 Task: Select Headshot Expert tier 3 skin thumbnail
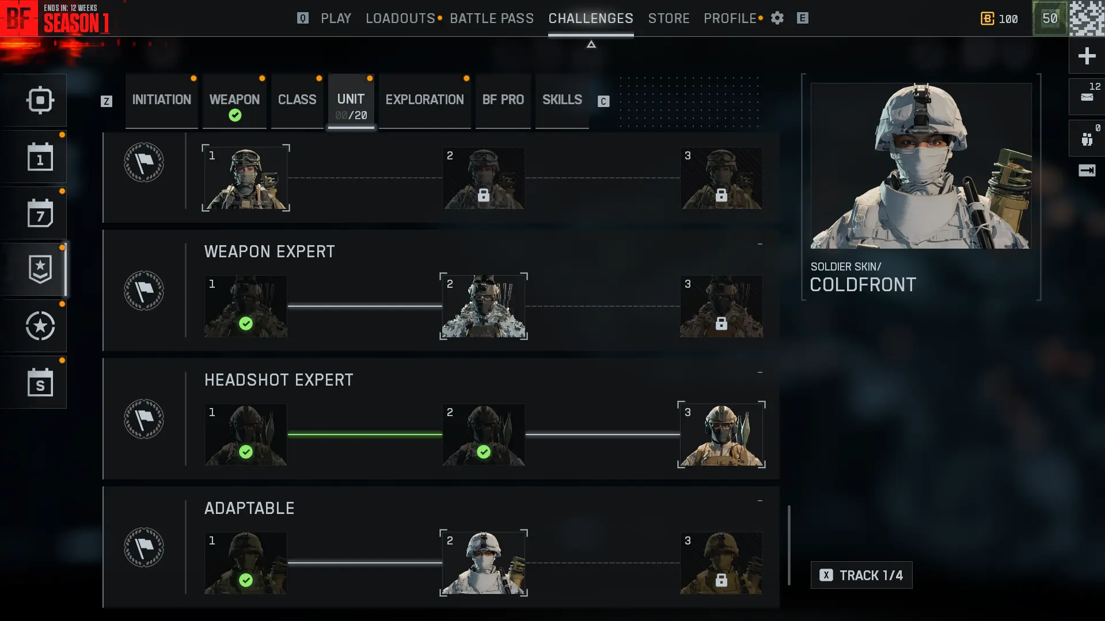tap(722, 435)
